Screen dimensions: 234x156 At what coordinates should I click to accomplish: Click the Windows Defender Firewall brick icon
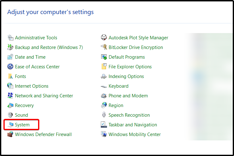[x=10, y=134]
